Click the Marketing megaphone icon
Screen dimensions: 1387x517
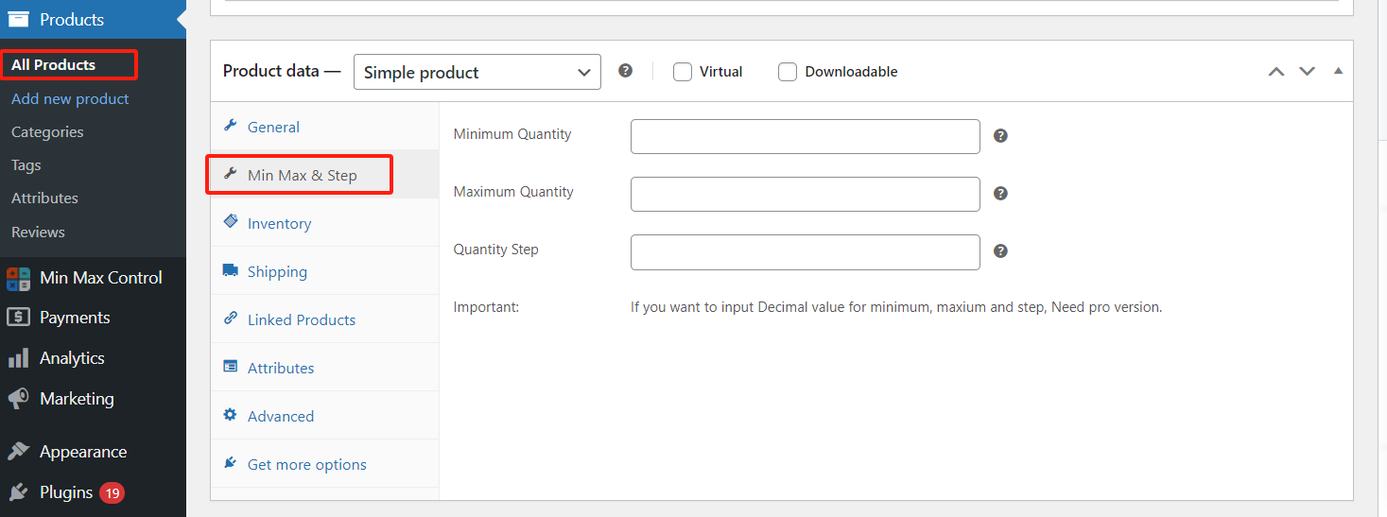[18, 399]
